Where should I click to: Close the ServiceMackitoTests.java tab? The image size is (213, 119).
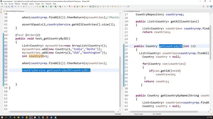point(25,11)
